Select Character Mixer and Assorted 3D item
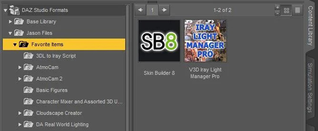Viewport: 318px width, 131px height. [x=79, y=102]
